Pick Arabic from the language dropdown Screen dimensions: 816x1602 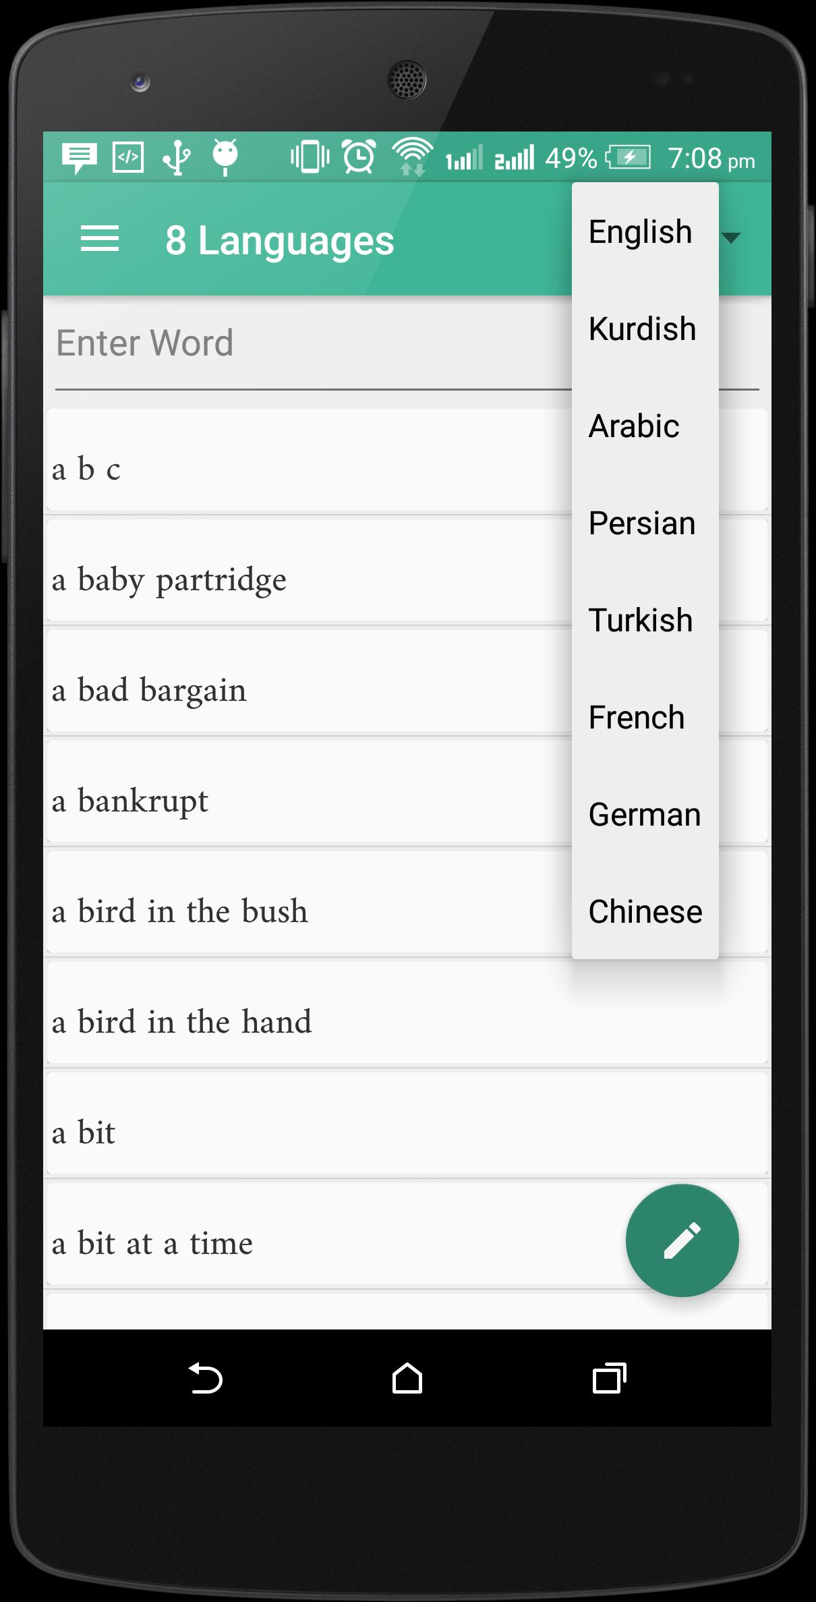[x=634, y=426]
